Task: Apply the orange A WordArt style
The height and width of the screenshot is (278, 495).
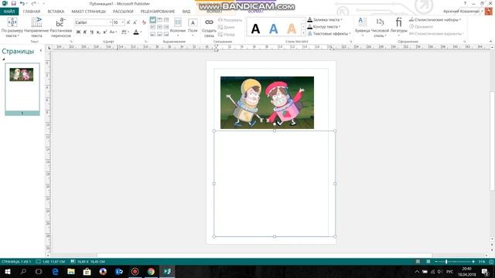Action: click(292, 29)
